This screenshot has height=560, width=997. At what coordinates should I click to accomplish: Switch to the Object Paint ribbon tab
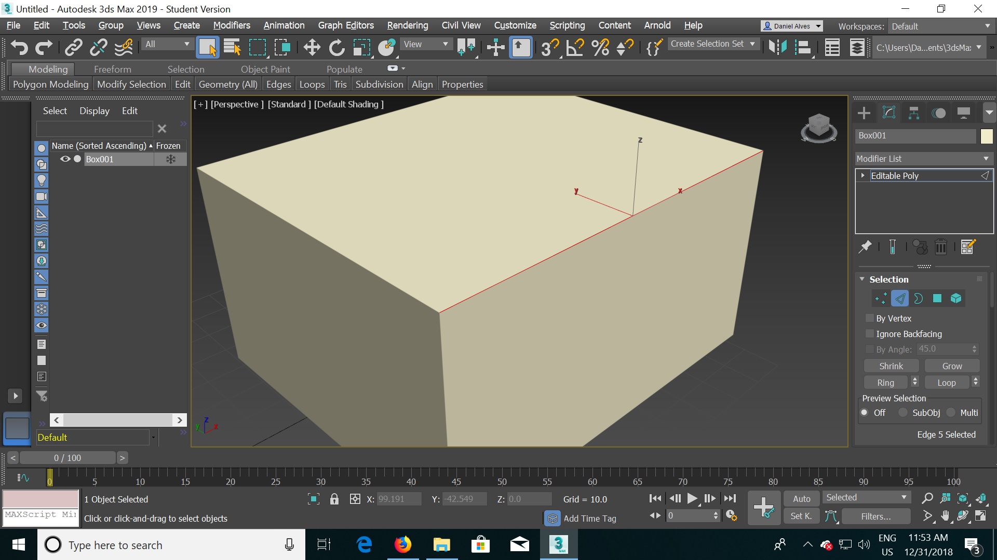coord(265,69)
